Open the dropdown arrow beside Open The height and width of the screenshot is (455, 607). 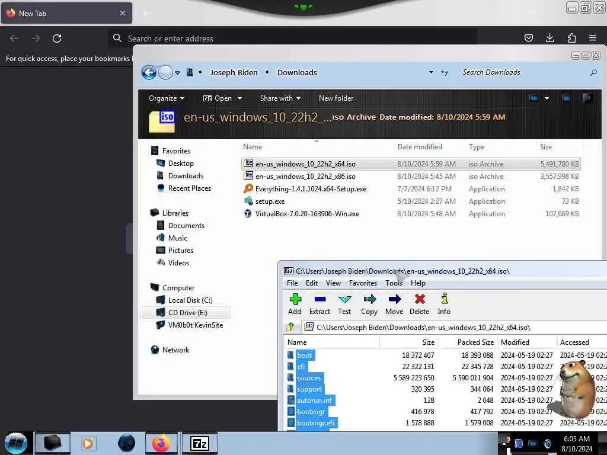click(239, 98)
